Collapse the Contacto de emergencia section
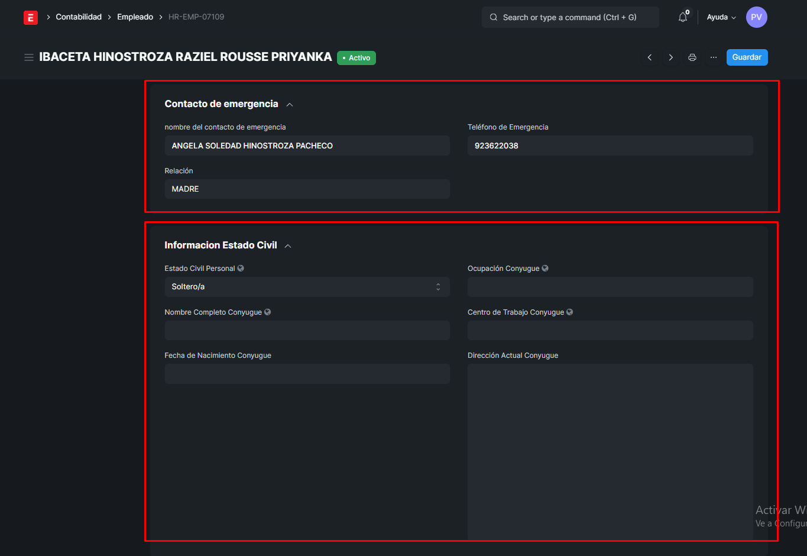Screen dimensions: 807x556 [290, 105]
